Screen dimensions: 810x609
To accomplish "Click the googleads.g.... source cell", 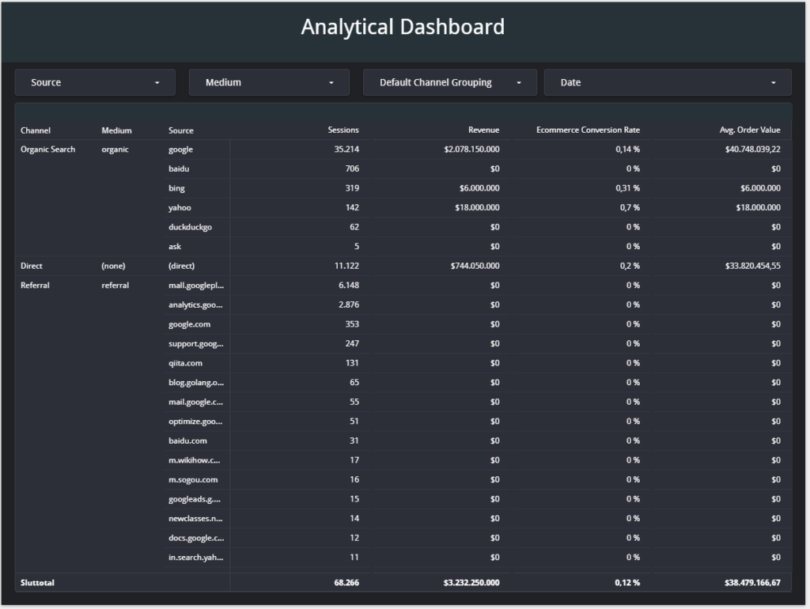I will (195, 499).
